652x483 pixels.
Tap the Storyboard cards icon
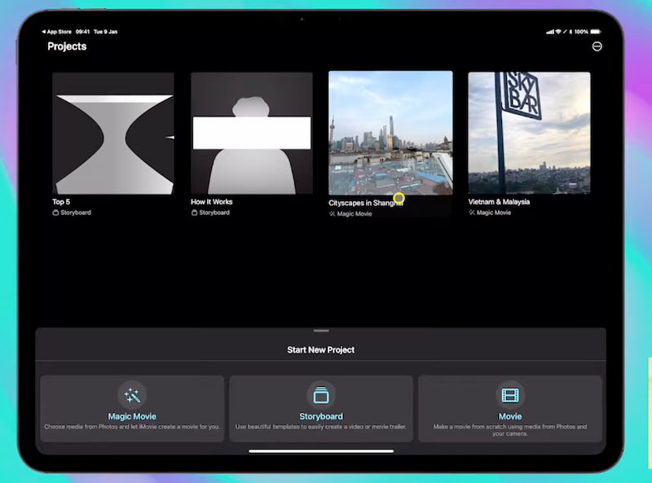(x=321, y=395)
